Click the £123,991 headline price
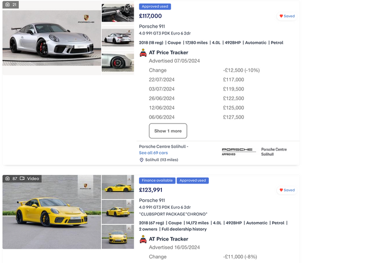This screenshot has height=263, width=376. pyautogui.click(x=150, y=190)
